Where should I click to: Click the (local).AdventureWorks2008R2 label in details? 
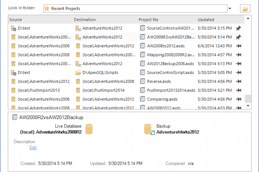click(51, 132)
